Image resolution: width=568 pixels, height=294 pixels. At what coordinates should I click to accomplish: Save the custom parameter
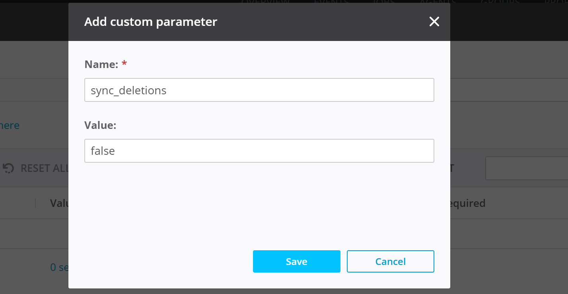(296, 261)
